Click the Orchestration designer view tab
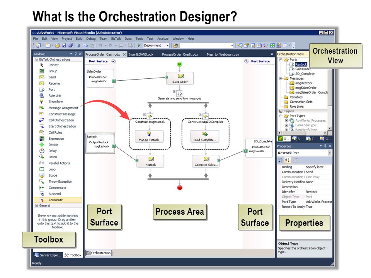This screenshot has height=278, width=371. pyautogui.click(x=99, y=253)
